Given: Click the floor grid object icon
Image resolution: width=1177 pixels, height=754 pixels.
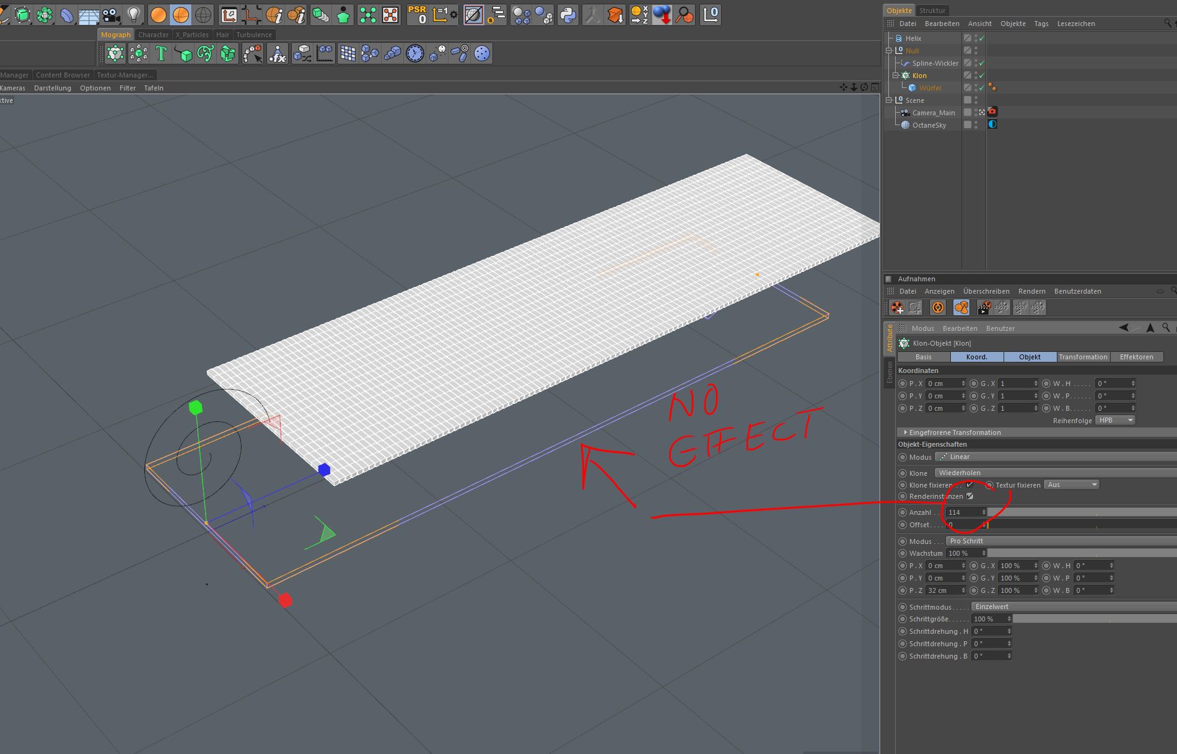Looking at the screenshot, I should (89, 14).
